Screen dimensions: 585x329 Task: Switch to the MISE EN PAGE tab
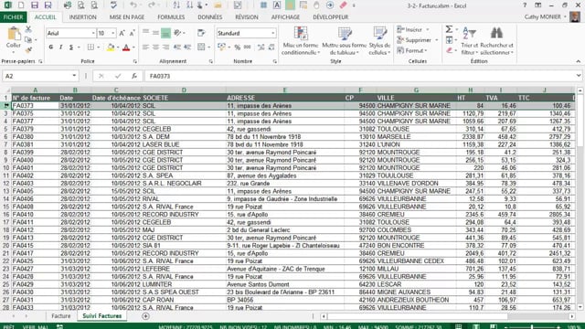click(x=127, y=17)
